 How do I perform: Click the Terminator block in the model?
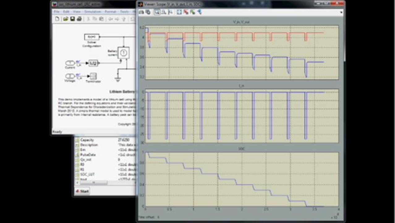(x=93, y=76)
